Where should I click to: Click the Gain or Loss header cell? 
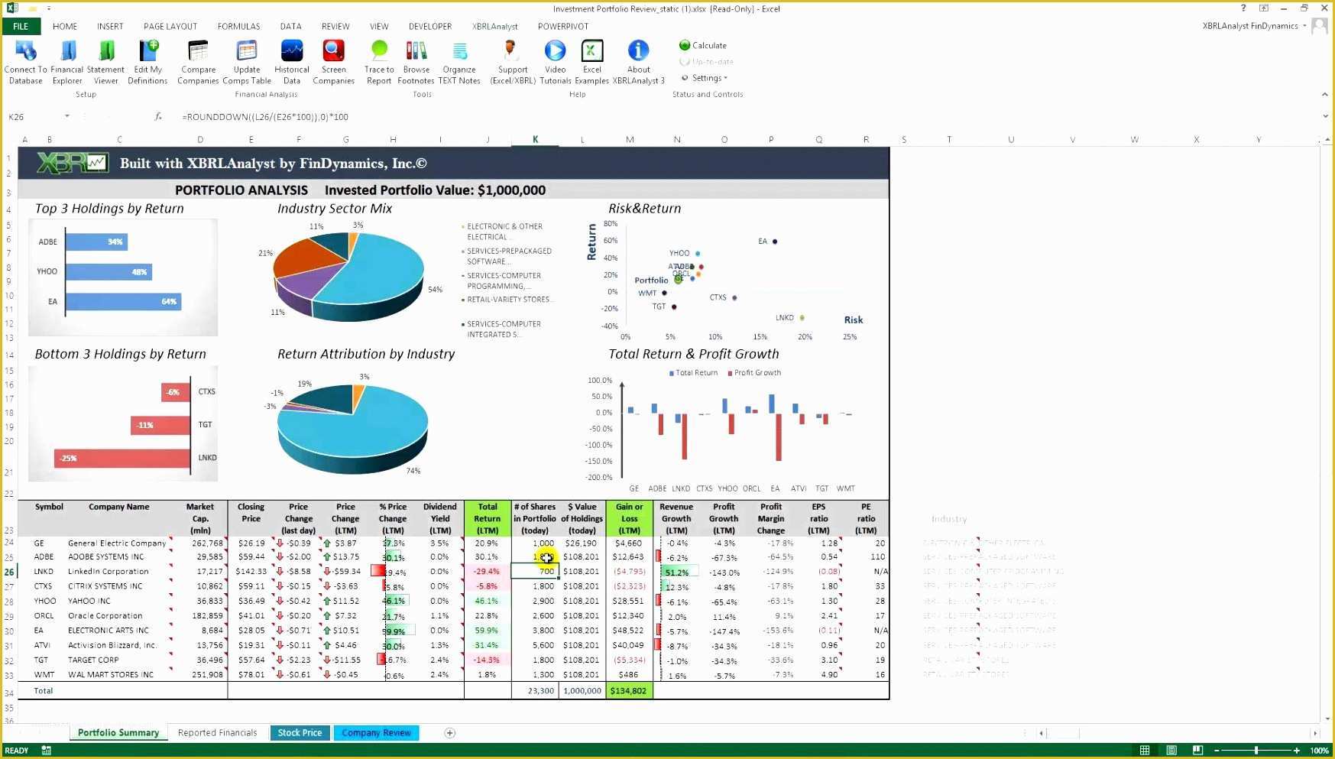click(x=630, y=519)
